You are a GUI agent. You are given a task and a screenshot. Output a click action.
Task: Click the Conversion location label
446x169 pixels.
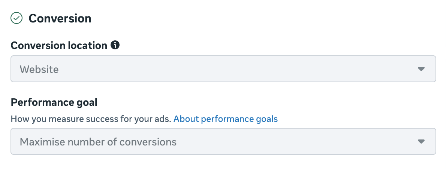[59, 46]
